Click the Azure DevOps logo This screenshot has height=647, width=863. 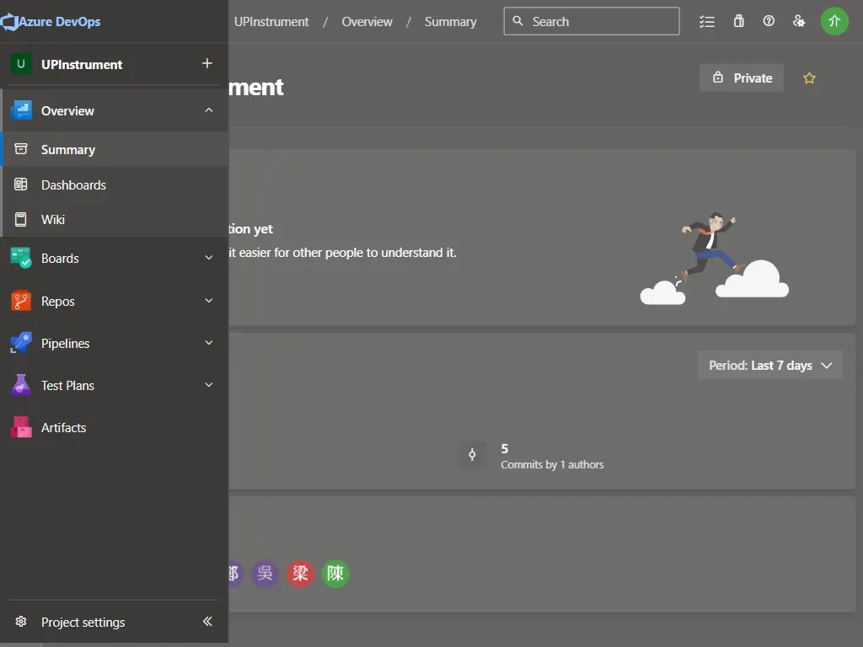(9, 22)
